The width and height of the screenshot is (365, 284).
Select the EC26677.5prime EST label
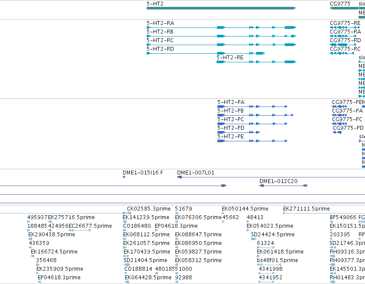click(90, 226)
